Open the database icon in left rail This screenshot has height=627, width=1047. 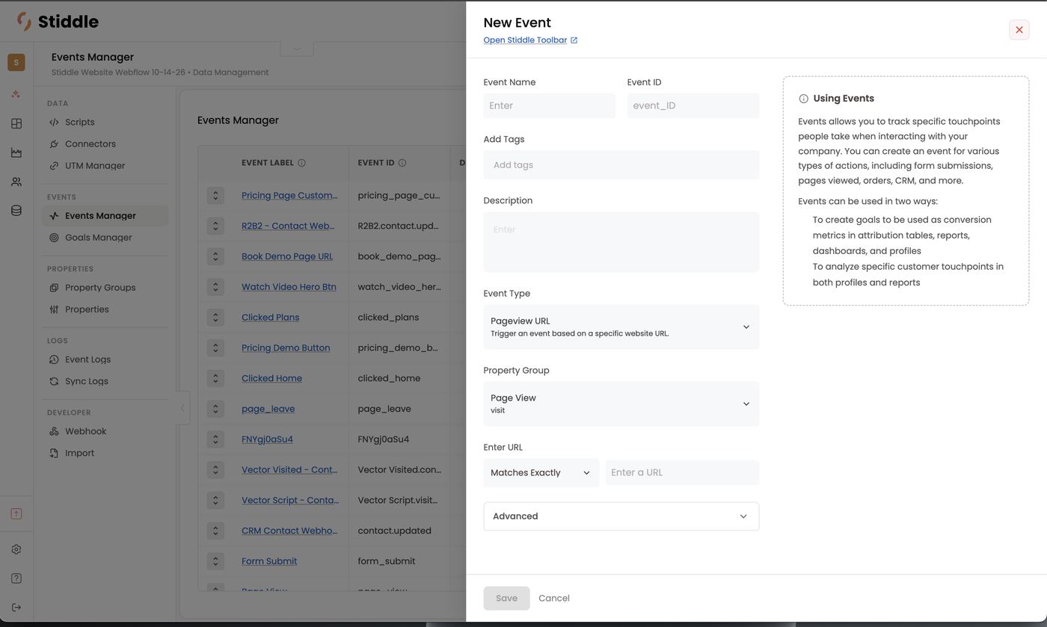[x=16, y=211]
